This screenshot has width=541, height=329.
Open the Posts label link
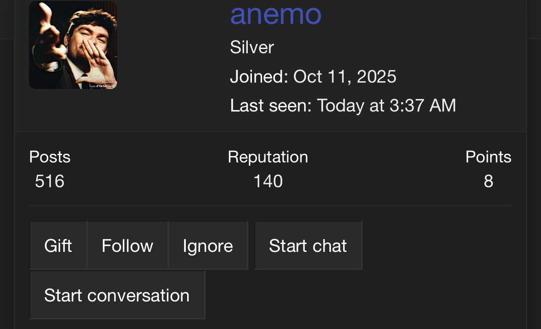(x=50, y=157)
